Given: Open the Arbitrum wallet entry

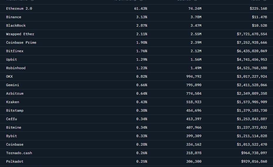Looking at the screenshot, I should [x=15, y=93].
